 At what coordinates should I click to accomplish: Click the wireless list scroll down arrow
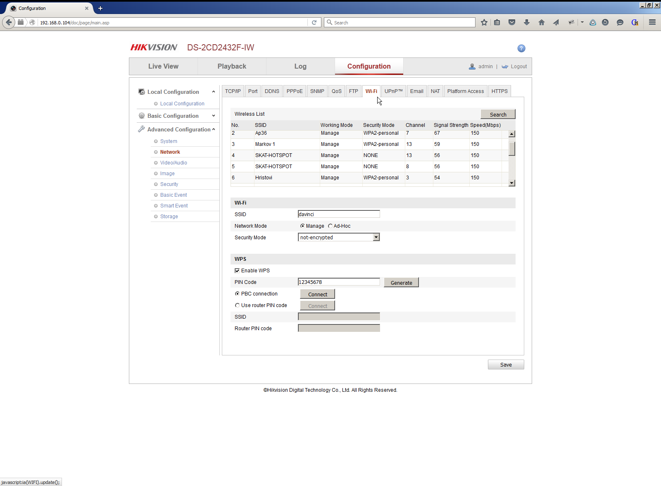(512, 183)
